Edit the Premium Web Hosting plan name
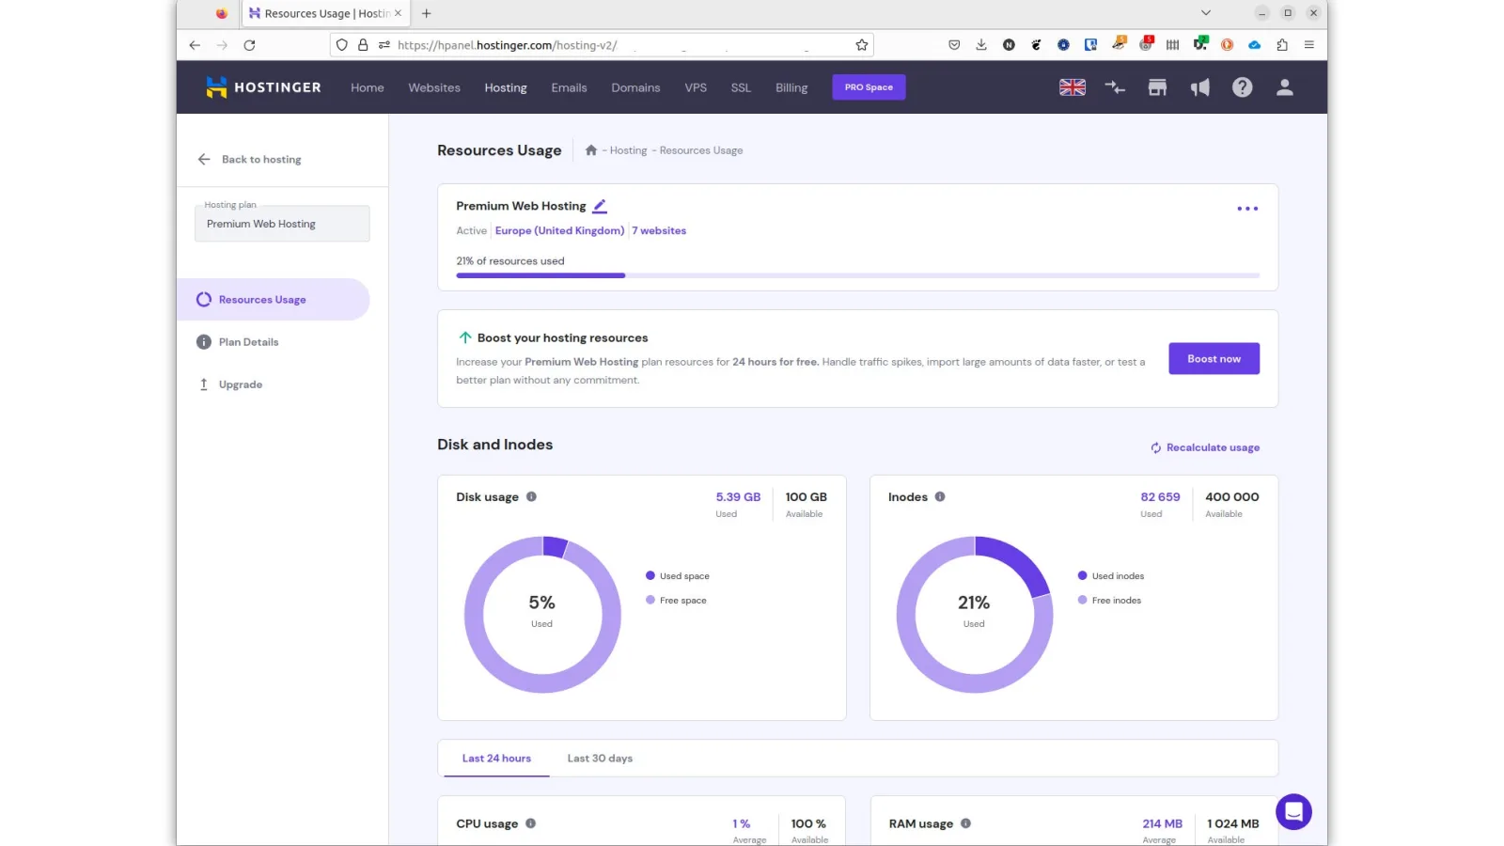1504x846 pixels. point(600,206)
